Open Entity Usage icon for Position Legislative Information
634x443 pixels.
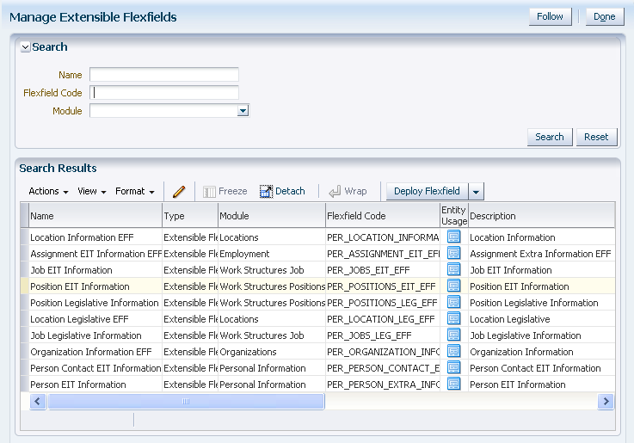pyautogui.click(x=453, y=302)
